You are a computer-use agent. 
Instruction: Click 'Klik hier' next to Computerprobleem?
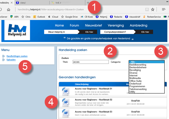click(x=145, y=32)
